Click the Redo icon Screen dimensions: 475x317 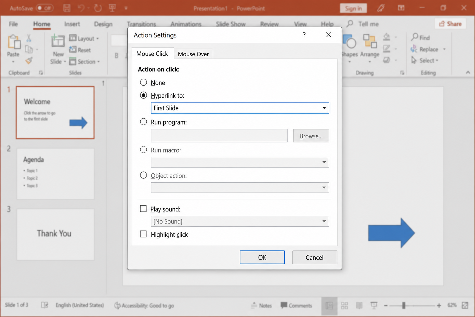point(98,8)
